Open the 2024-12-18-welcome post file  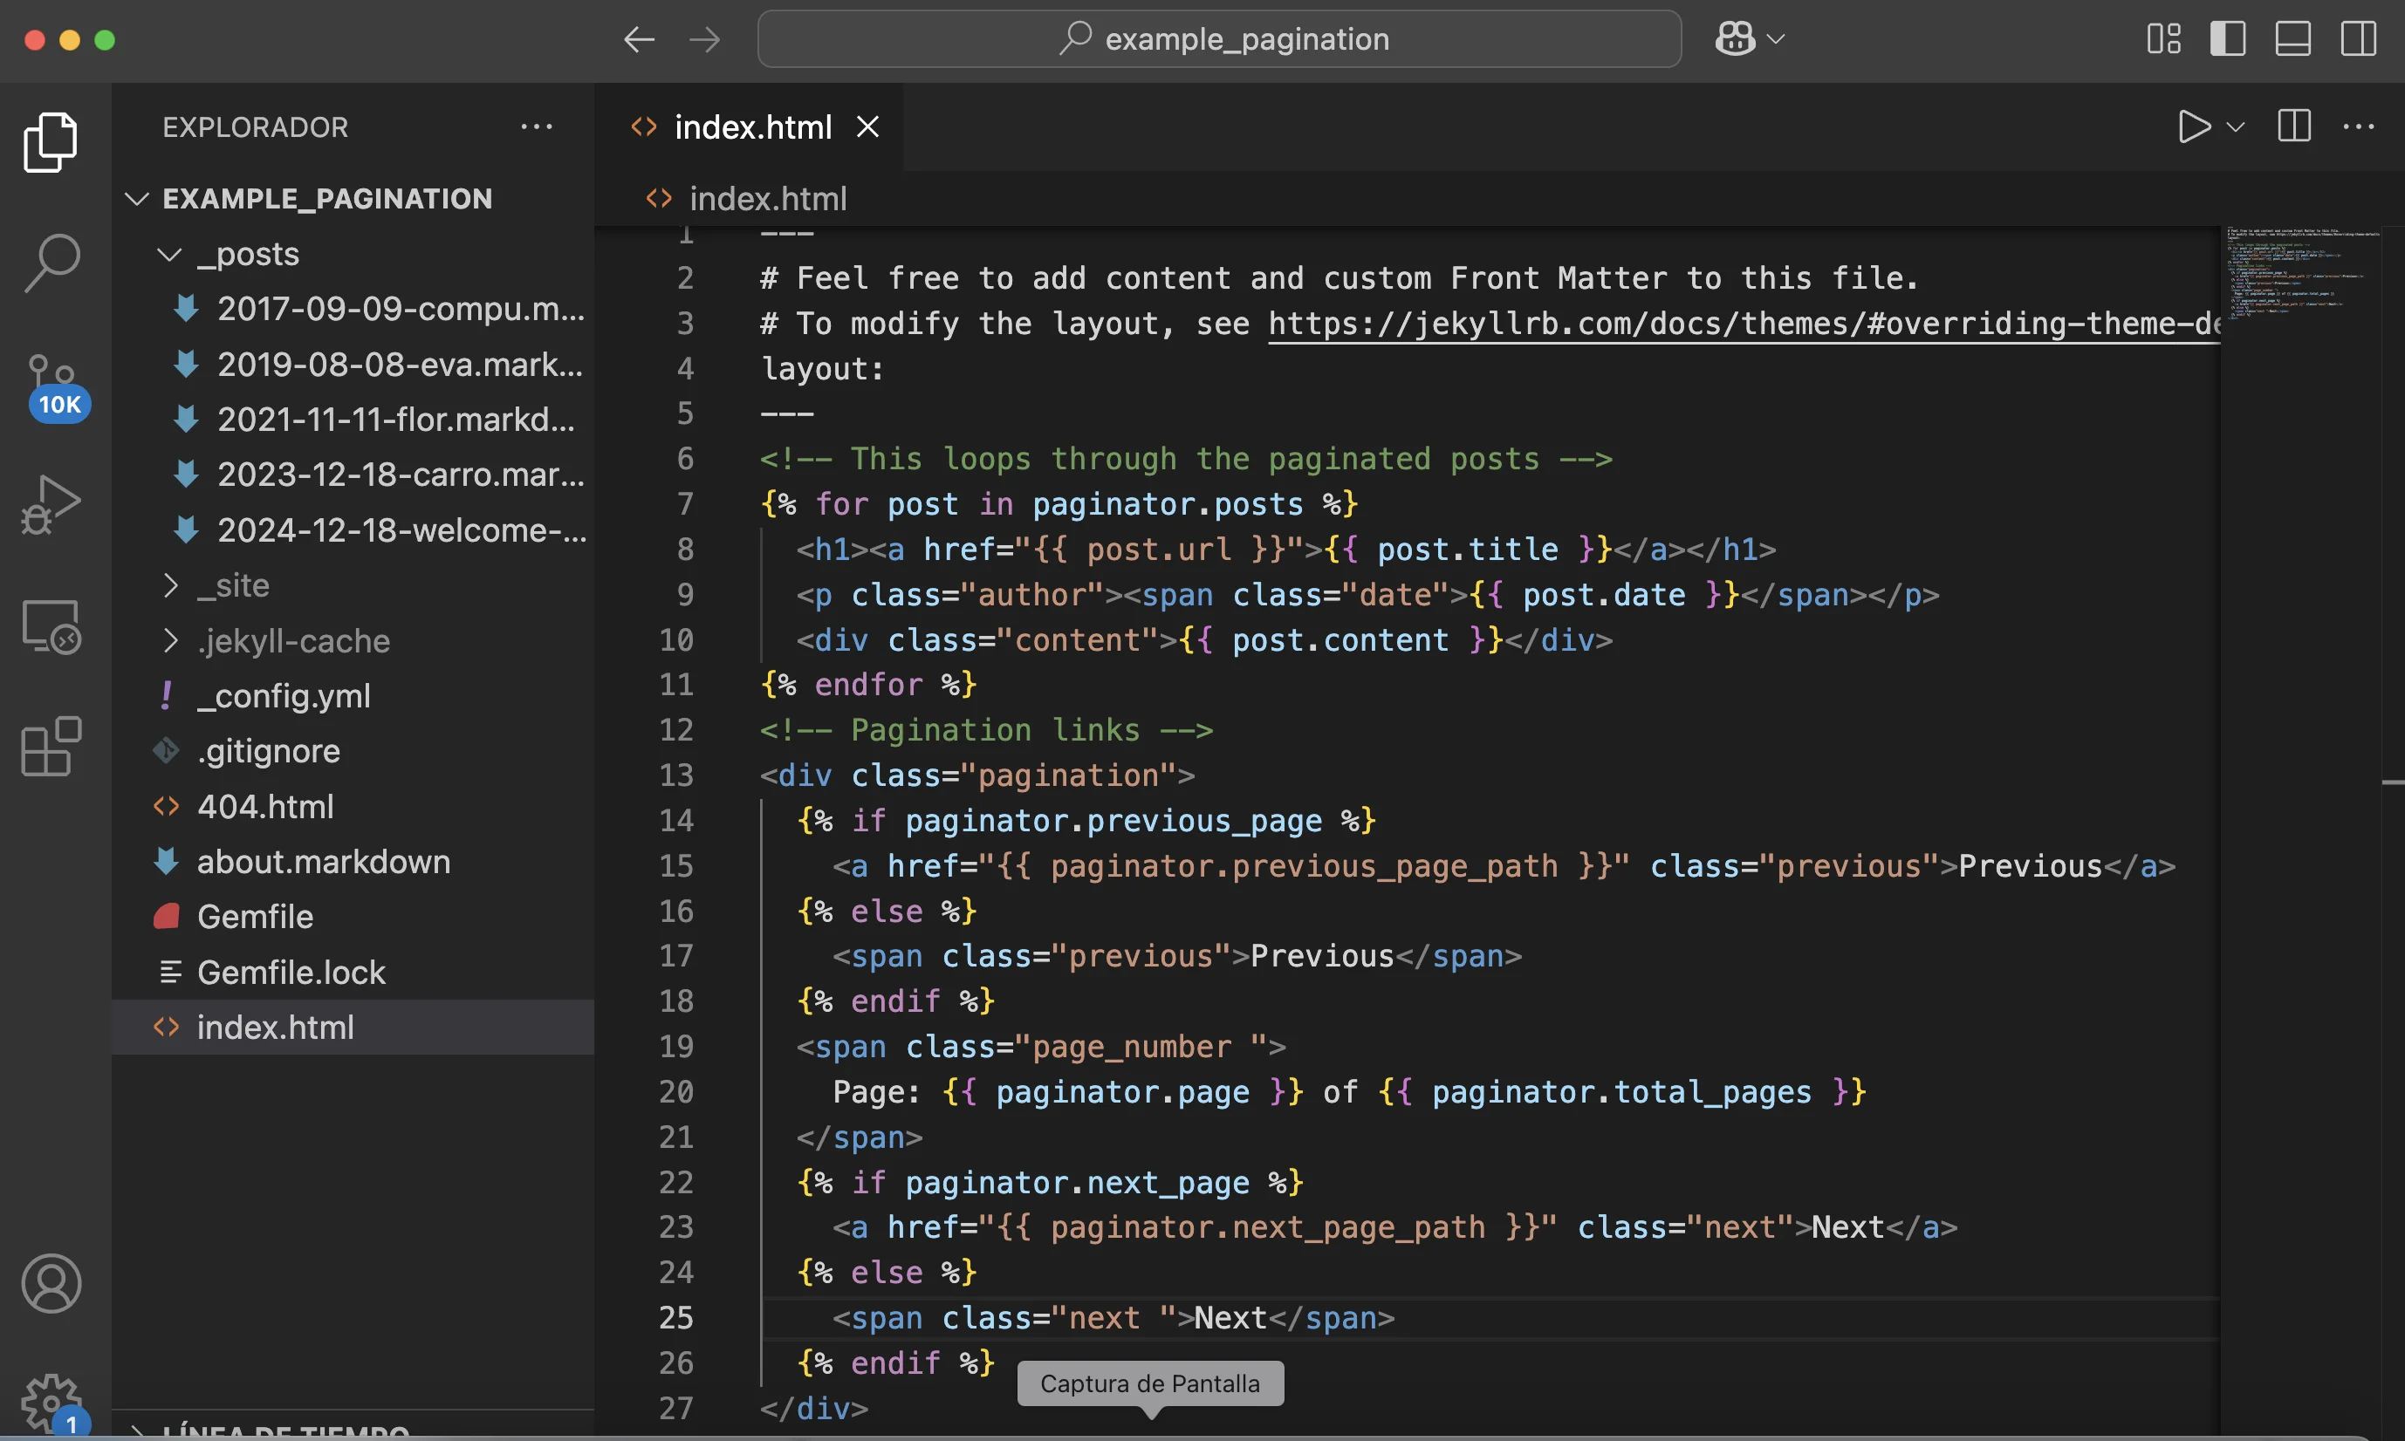tap(353, 530)
